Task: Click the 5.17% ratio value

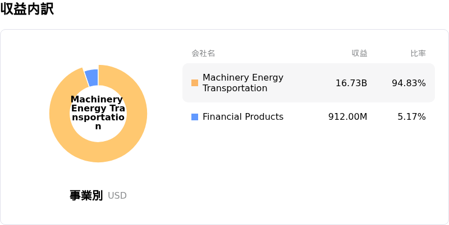Action: pyautogui.click(x=411, y=117)
